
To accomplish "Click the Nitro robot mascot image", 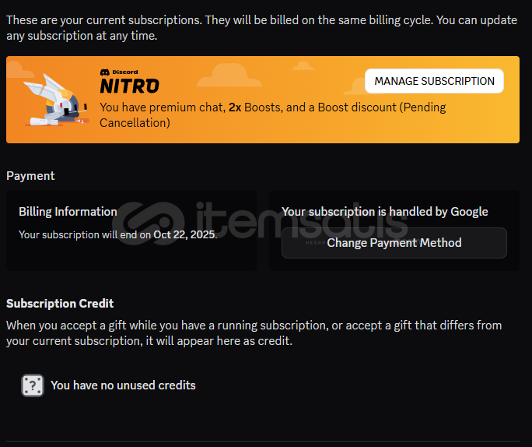I will pos(56,100).
